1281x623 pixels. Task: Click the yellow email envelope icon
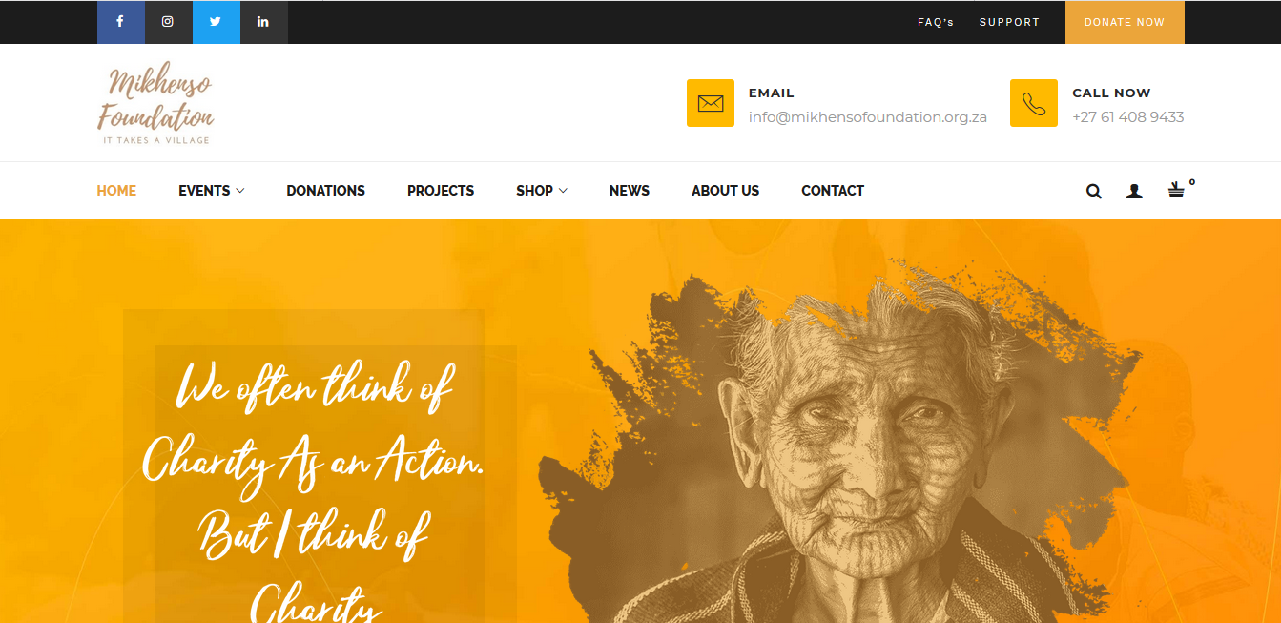coord(711,103)
